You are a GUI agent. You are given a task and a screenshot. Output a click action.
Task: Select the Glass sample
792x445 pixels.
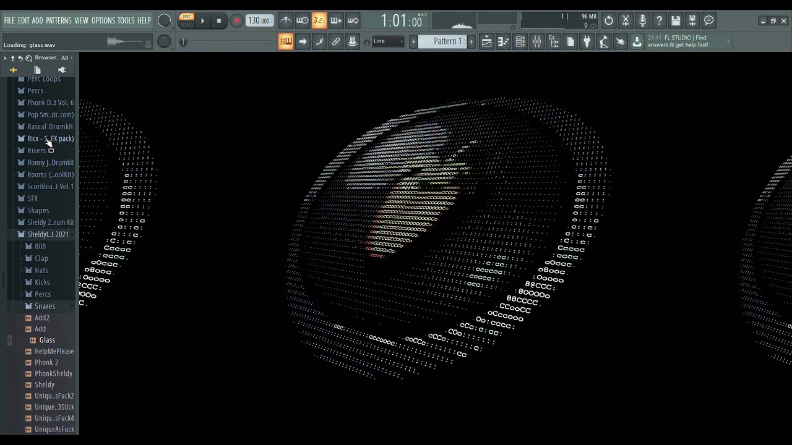point(47,340)
